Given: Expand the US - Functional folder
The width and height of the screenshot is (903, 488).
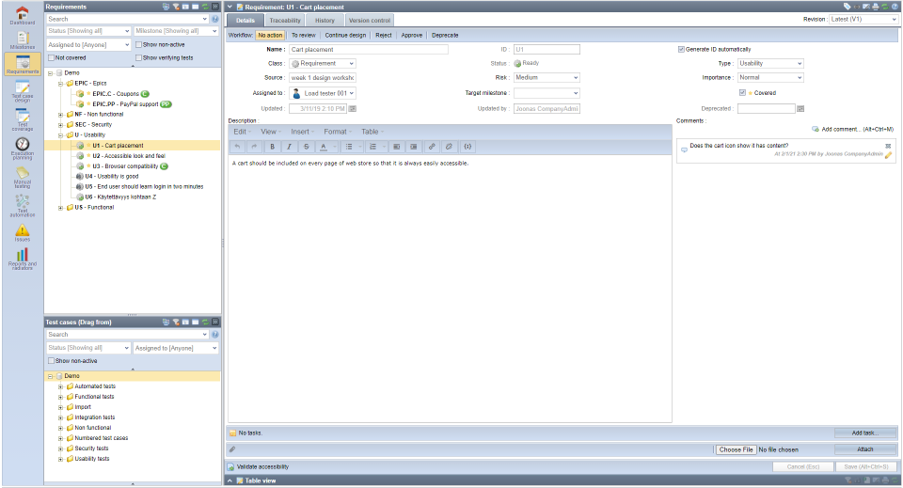Looking at the screenshot, I should (60, 208).
